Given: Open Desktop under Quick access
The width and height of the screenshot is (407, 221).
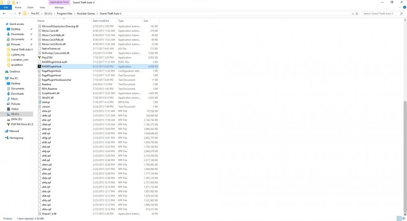Looking at the screenshot, I should click(x=15, y=29).
